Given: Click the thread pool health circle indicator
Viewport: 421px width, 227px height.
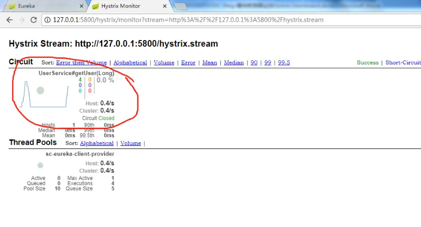Looking at the screenshot, I should [x=40, y=165].
